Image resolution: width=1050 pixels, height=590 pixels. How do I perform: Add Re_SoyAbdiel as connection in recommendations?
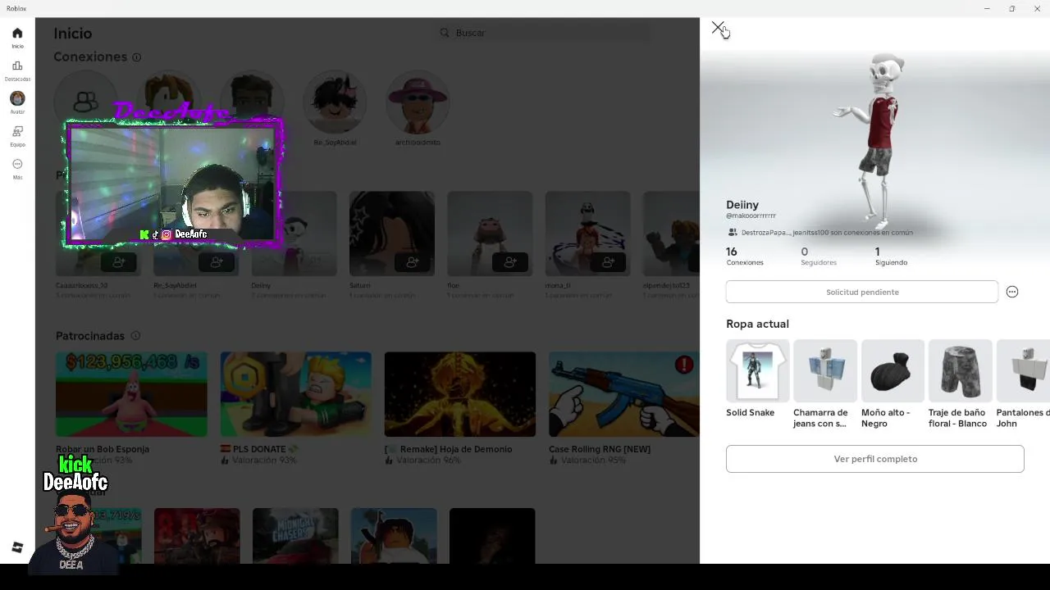point(217,262)
